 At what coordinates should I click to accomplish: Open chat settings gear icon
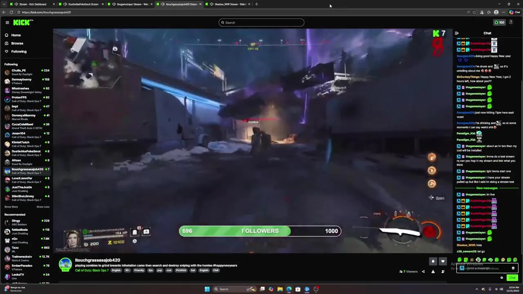[x=502, y=278]
